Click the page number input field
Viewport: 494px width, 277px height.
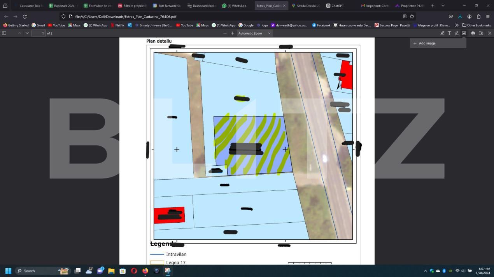click(x=38, y=33)
